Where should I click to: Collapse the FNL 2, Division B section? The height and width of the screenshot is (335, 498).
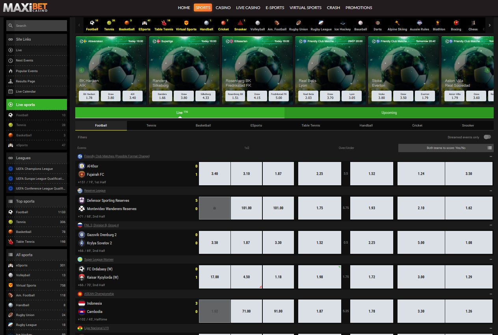coord(491,225)
